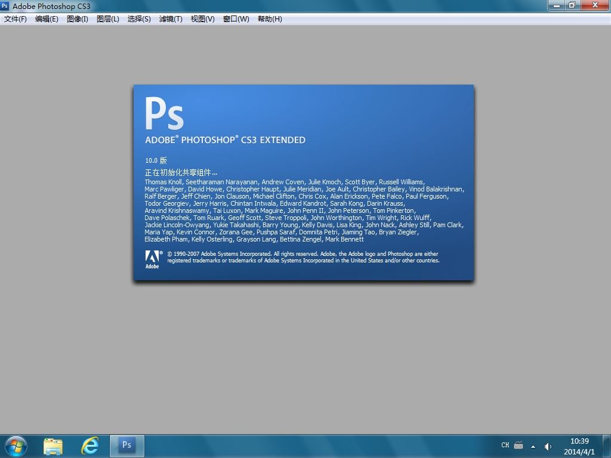The width and height of the screenshot is (611, 458).
Task: Click the Show desktop strip beside the clock
Action: click(x=607, y=446)
